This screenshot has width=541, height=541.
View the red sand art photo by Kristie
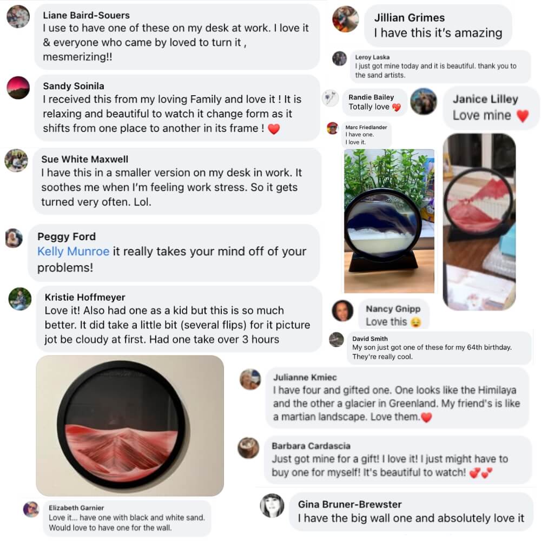130,426
